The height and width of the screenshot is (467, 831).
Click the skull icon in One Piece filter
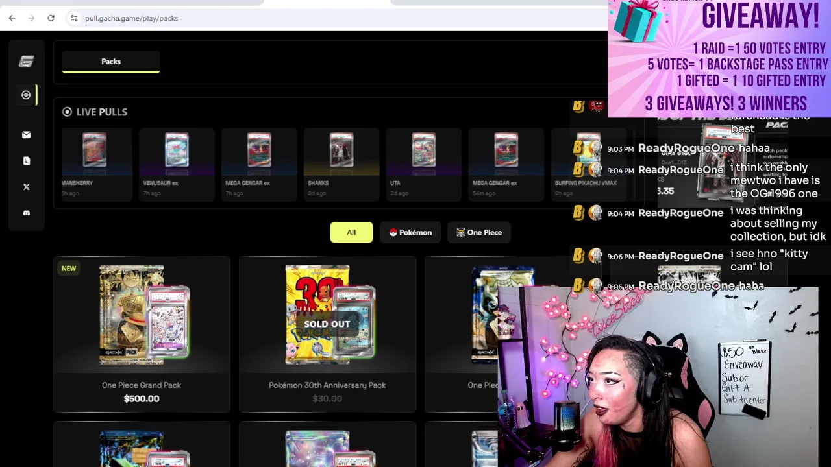click(461, 232)
